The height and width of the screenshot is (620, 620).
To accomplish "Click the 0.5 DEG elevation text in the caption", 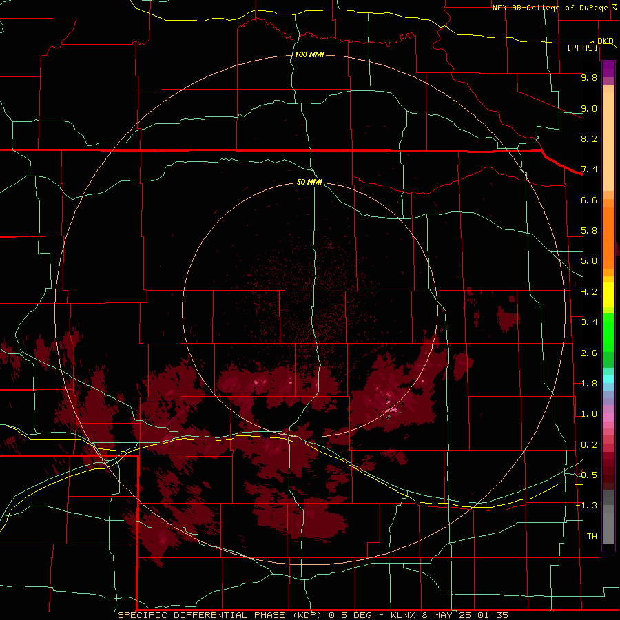I will (351, 615).
